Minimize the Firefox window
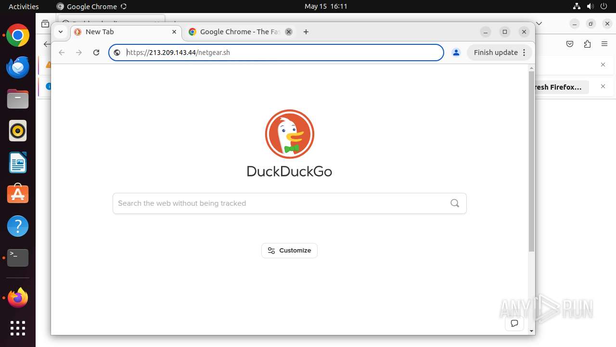Image resolution: width=616 pixels, height=347 pixels. tap(575, 24)
